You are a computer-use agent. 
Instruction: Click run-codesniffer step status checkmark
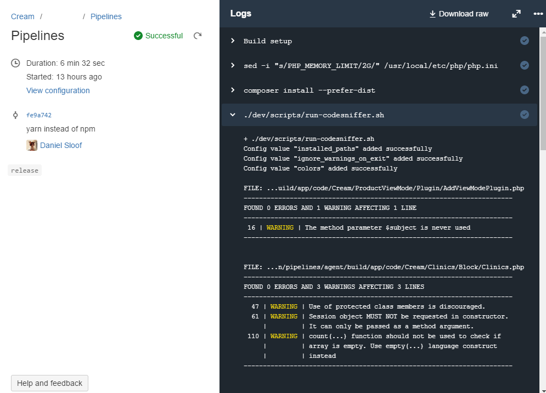(525, 115)
